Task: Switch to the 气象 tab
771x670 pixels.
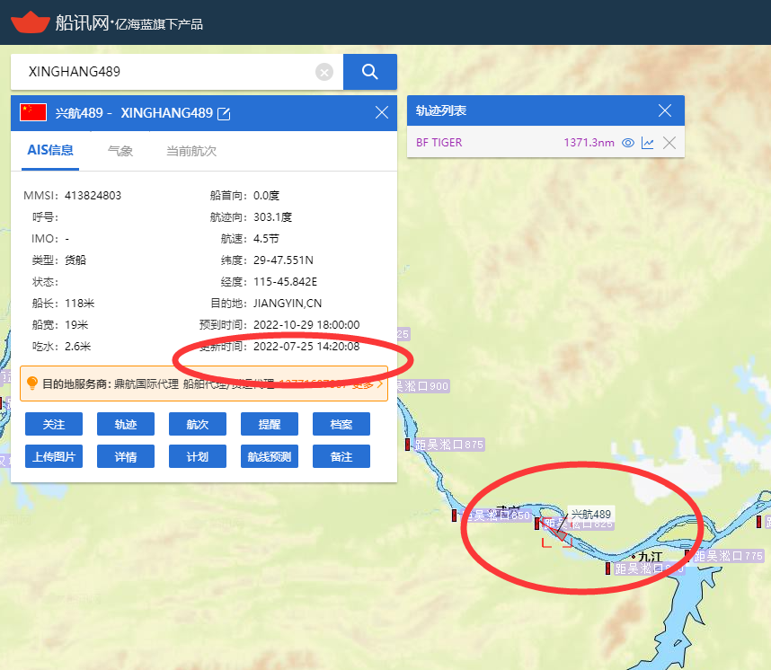Action: [x=120, y=151]
